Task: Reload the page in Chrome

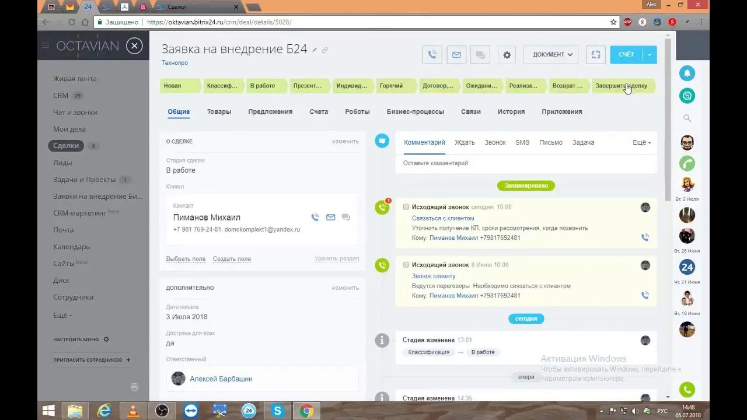Action: (72, 22)
